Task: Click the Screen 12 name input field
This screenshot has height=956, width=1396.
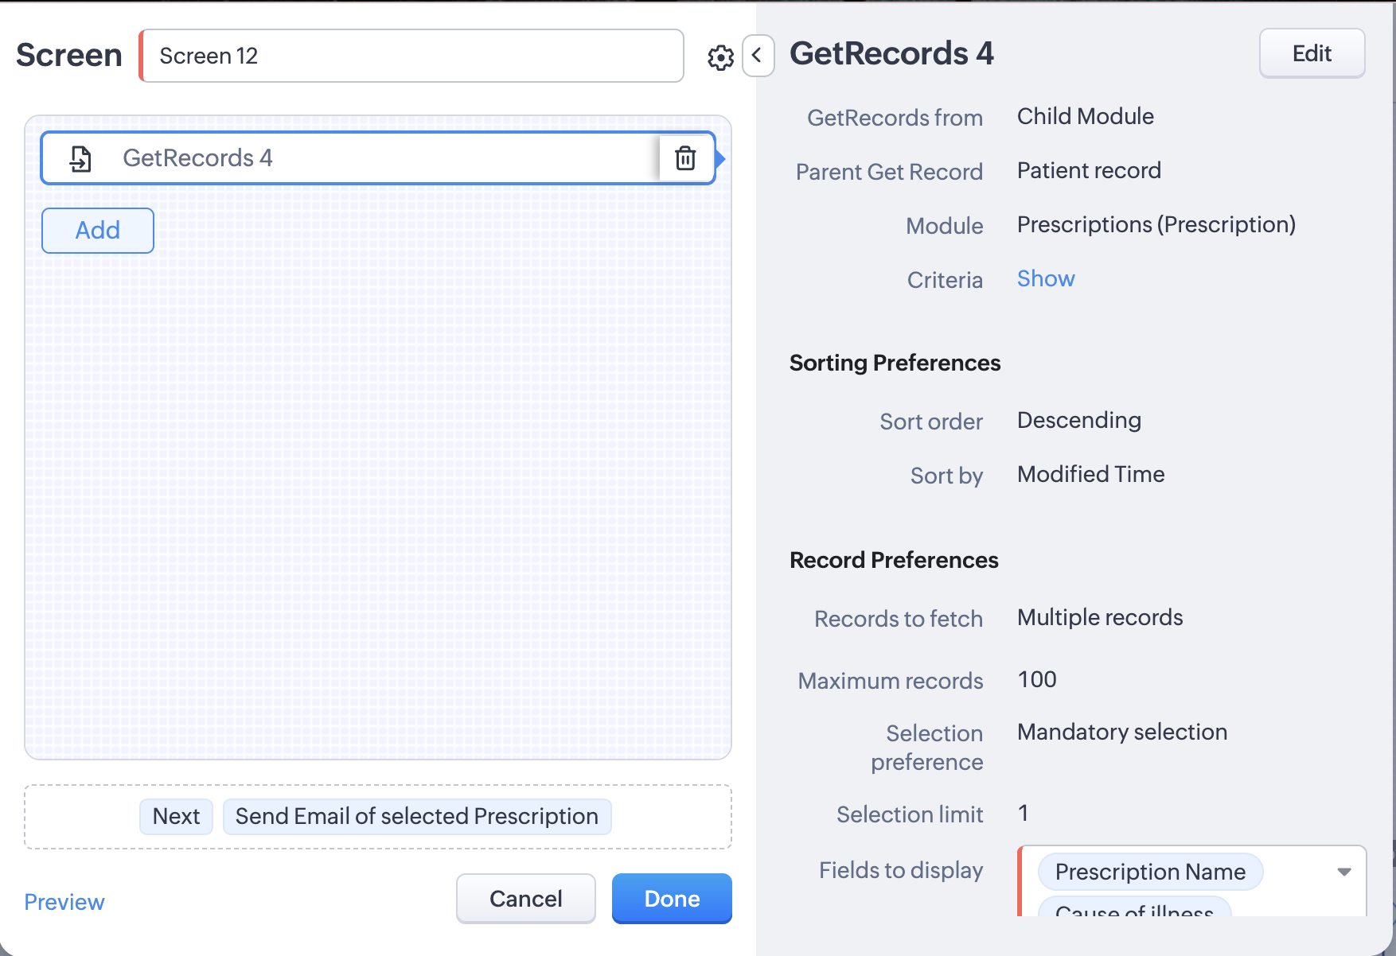Action: point(411,56)
